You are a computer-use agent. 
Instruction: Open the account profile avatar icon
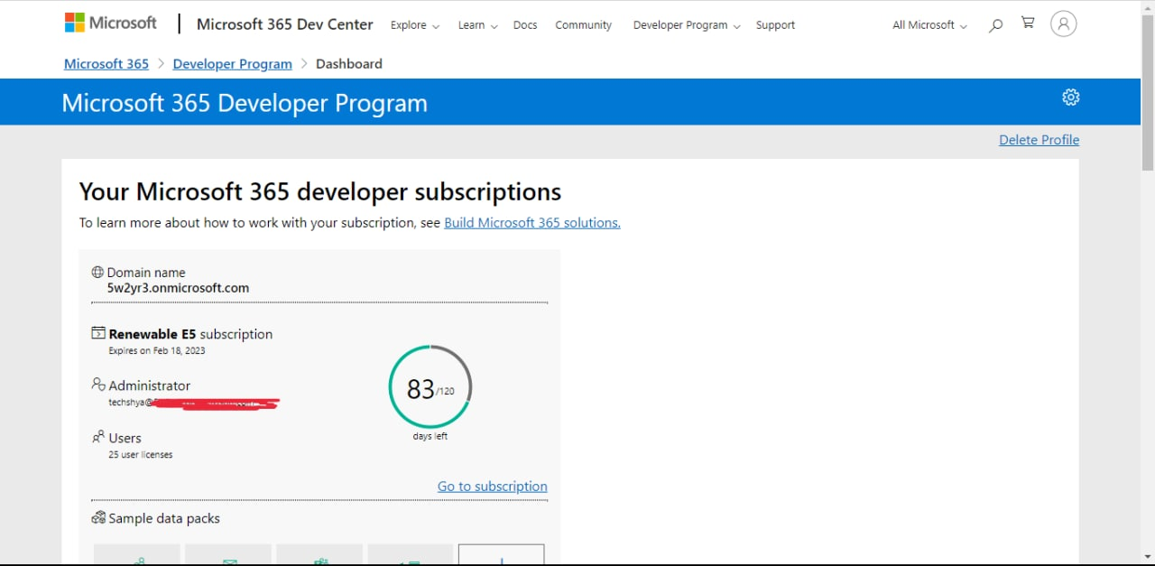[x=1064, y=24]
